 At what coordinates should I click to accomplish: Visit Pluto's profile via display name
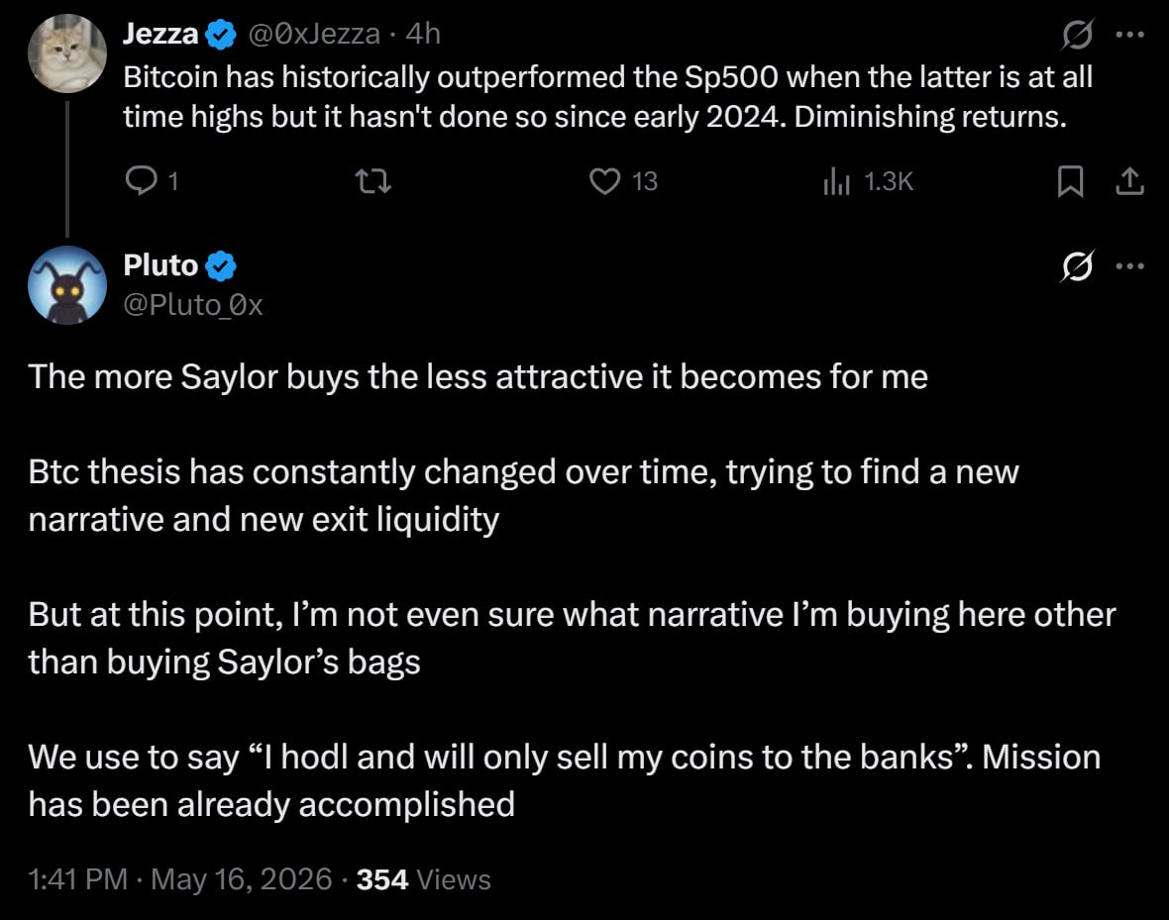click(160, 265)
